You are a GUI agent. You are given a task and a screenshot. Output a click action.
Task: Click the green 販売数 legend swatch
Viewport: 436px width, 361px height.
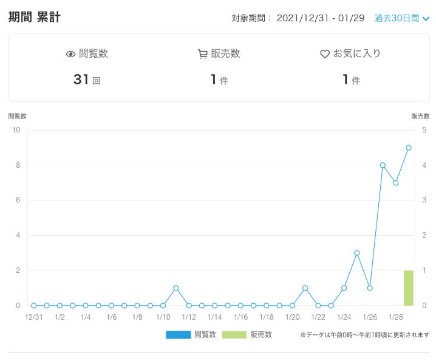click(234, 334)
